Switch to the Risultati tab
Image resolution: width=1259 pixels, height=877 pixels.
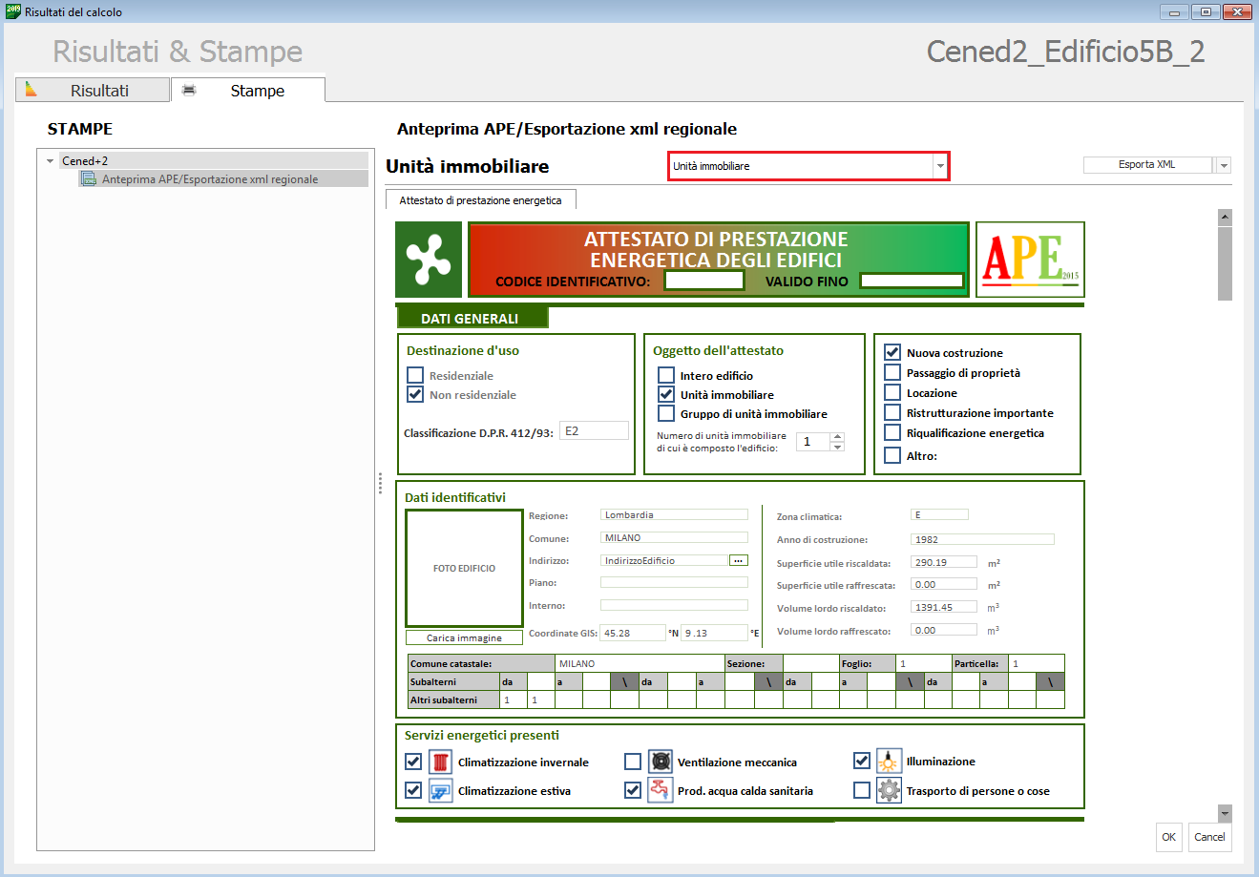coord(94,91)
